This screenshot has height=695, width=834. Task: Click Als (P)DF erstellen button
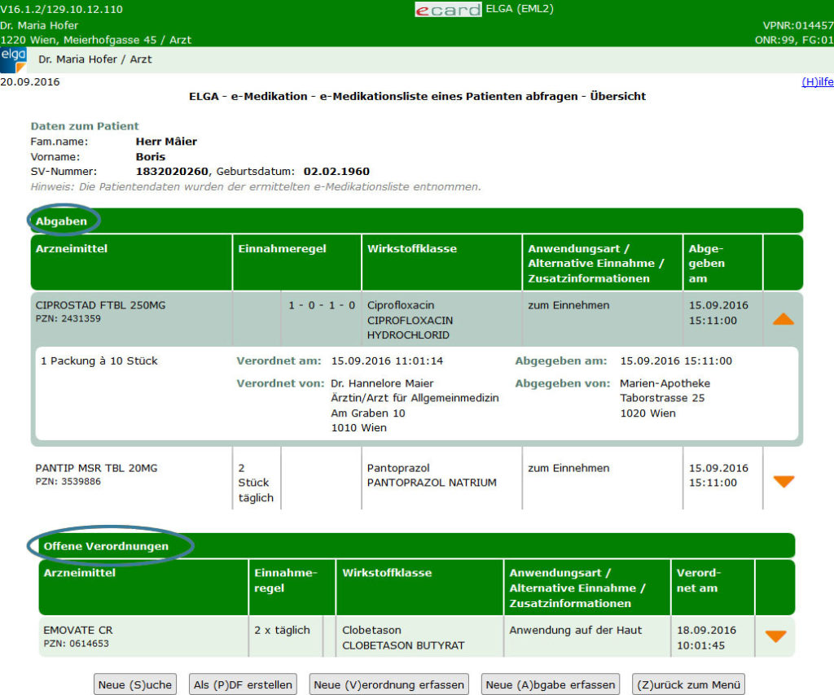[243, 684]
